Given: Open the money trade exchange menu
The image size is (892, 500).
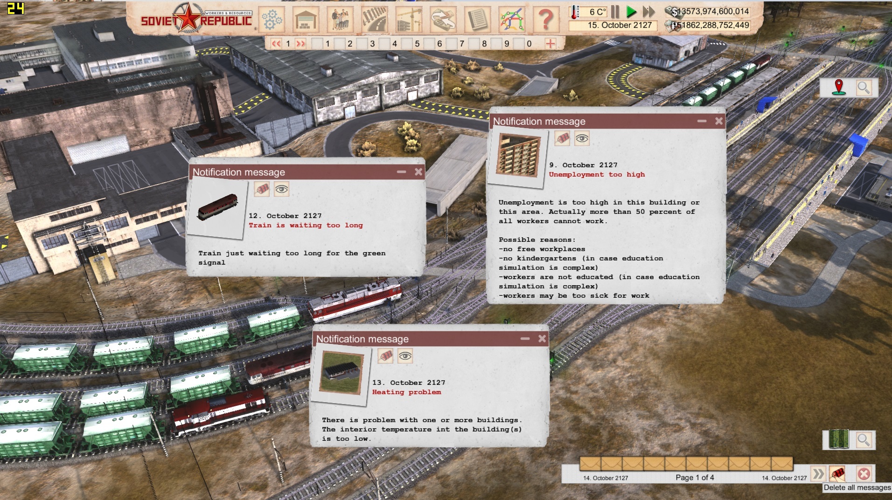Looking at the screenshot, I should pos(443,20).
